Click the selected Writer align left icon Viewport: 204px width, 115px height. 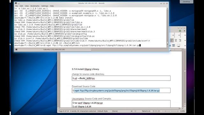(x=172, y=41)
